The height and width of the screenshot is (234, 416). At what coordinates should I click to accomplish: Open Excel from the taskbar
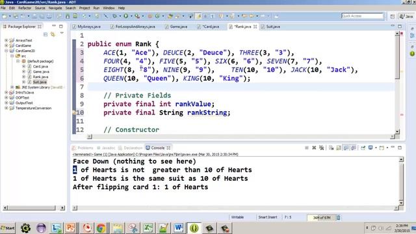(x=148, y=228)
